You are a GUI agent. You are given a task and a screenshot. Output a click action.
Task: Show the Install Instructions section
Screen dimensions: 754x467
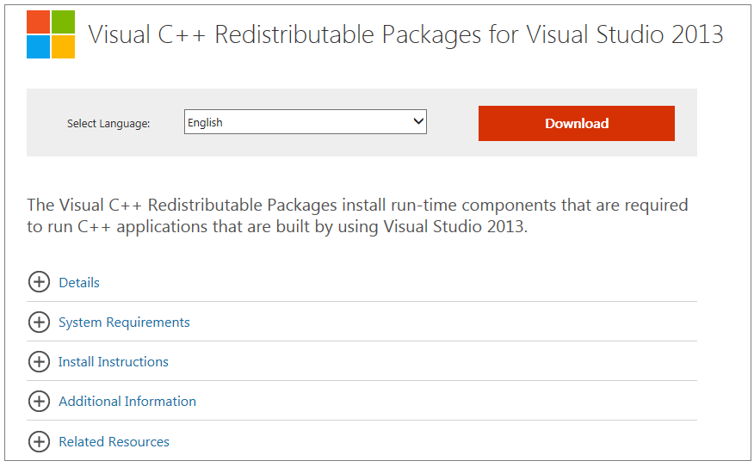tap(114, 362)
